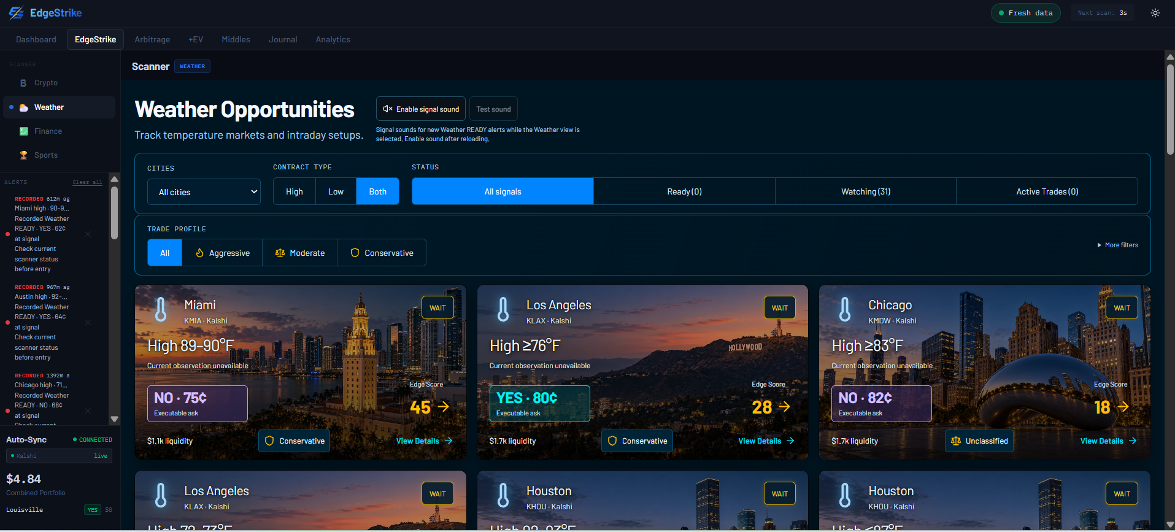Select the All trade profile filter
Image resolution: width=1175 pixels, height=532 pixels.
(x=165, y=253)
